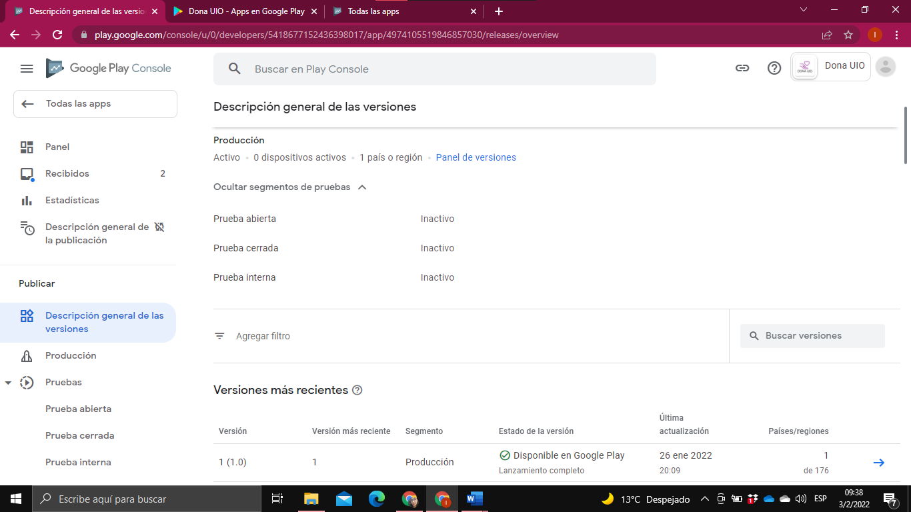Open Recibidos inbox icon

pyautogui.click(x=28, y=173)
